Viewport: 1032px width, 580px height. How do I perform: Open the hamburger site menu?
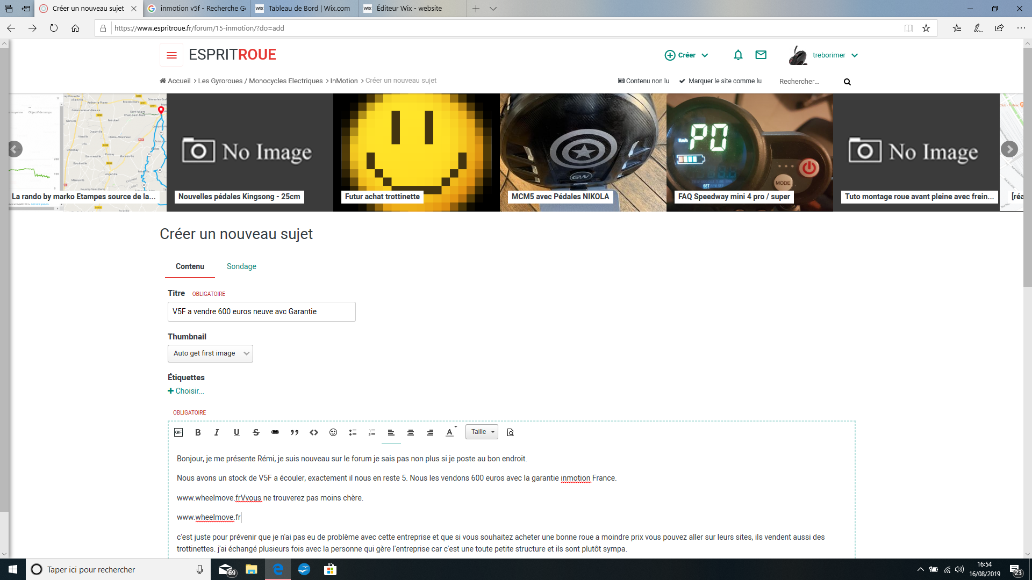[171, 55]
